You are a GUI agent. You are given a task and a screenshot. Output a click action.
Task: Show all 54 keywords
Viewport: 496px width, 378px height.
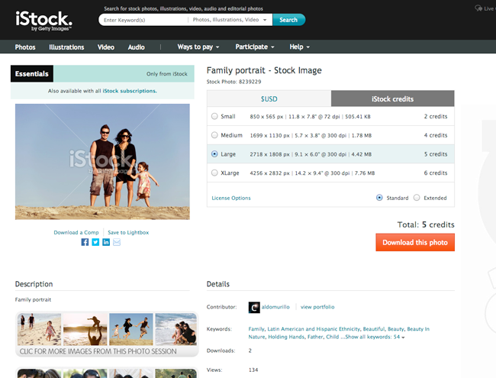pos(377,337)
